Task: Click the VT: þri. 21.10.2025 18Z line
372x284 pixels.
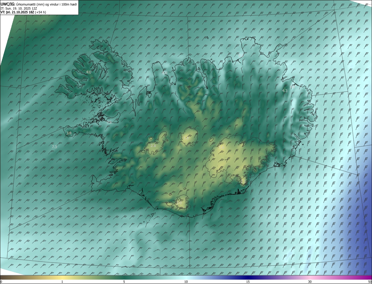Action: (23, 12)
